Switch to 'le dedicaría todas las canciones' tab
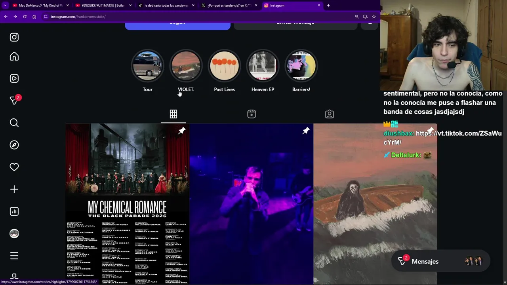The image size is (507, 285). (166, 6)
